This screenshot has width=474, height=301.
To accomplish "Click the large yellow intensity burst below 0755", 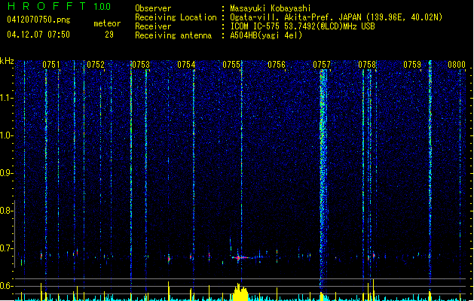I will coord(240,292).
